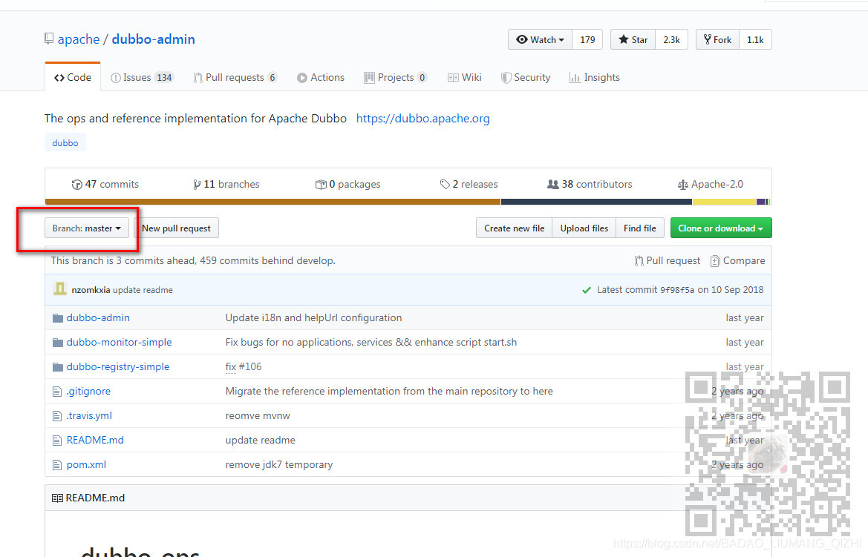Image resolution: width=868 pixels, height=557 pixels.
Task: Open the fix #106 commit message
Action: 244,366
